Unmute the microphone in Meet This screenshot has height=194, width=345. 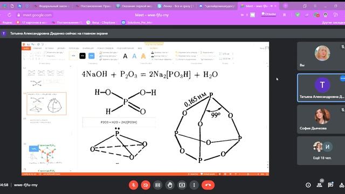[133, 185]
